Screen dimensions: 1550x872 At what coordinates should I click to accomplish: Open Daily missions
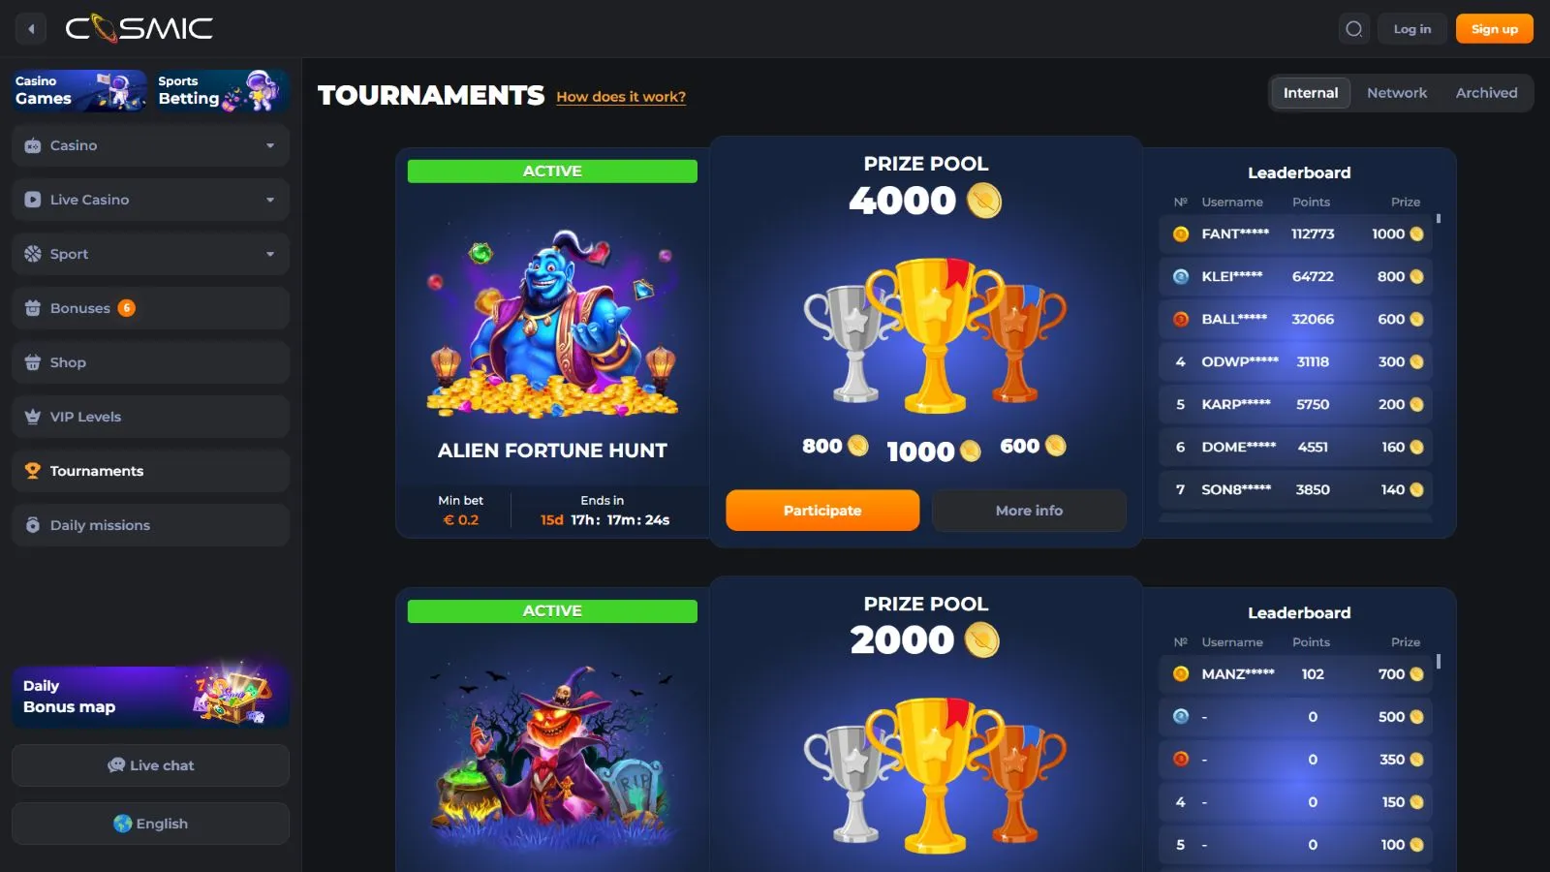pyautogui.click(x=151, y=525)
